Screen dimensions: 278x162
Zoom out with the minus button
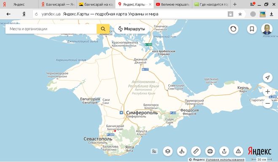(x=267, y=104)
